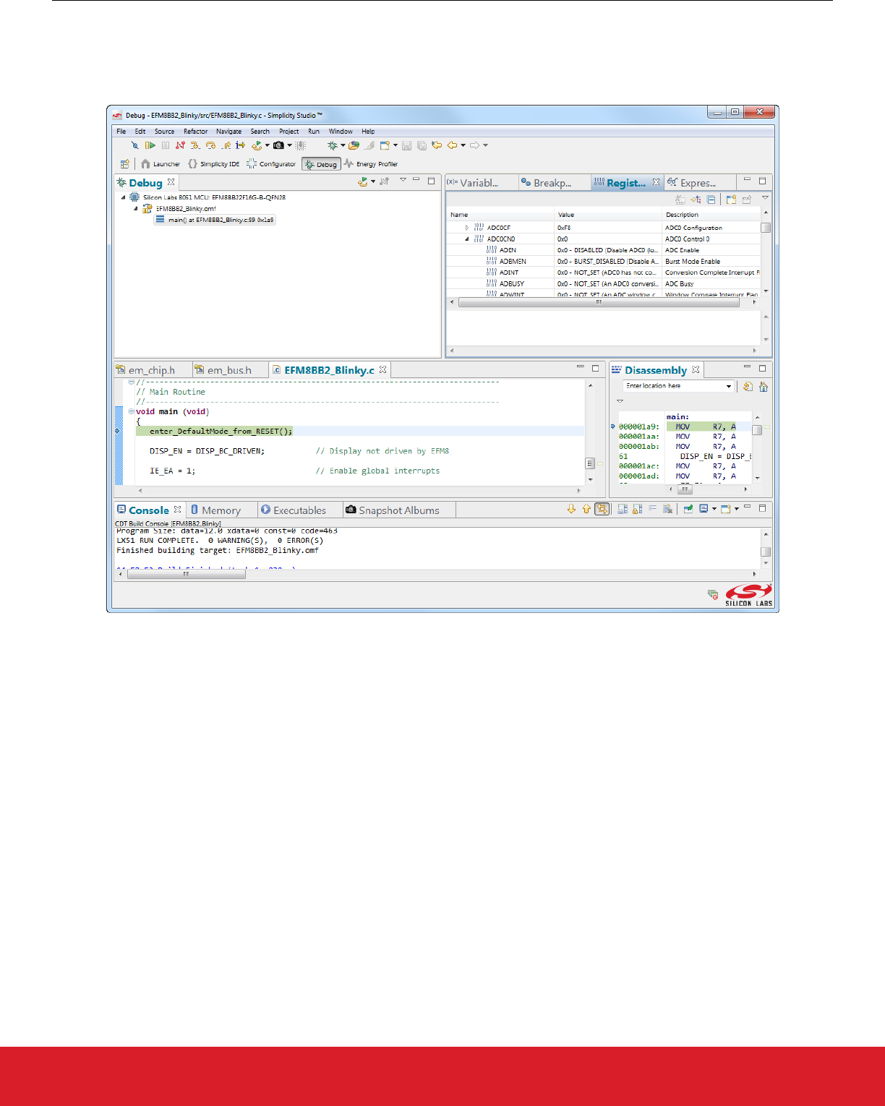Click Collapse All icon in Registers view
The image size is (885, 1106).
711,200
